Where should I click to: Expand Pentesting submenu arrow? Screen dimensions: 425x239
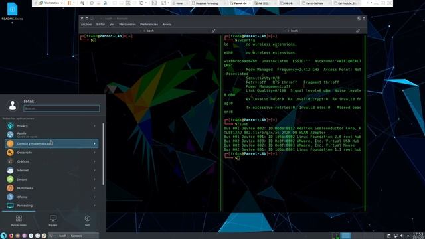point(94,206)
